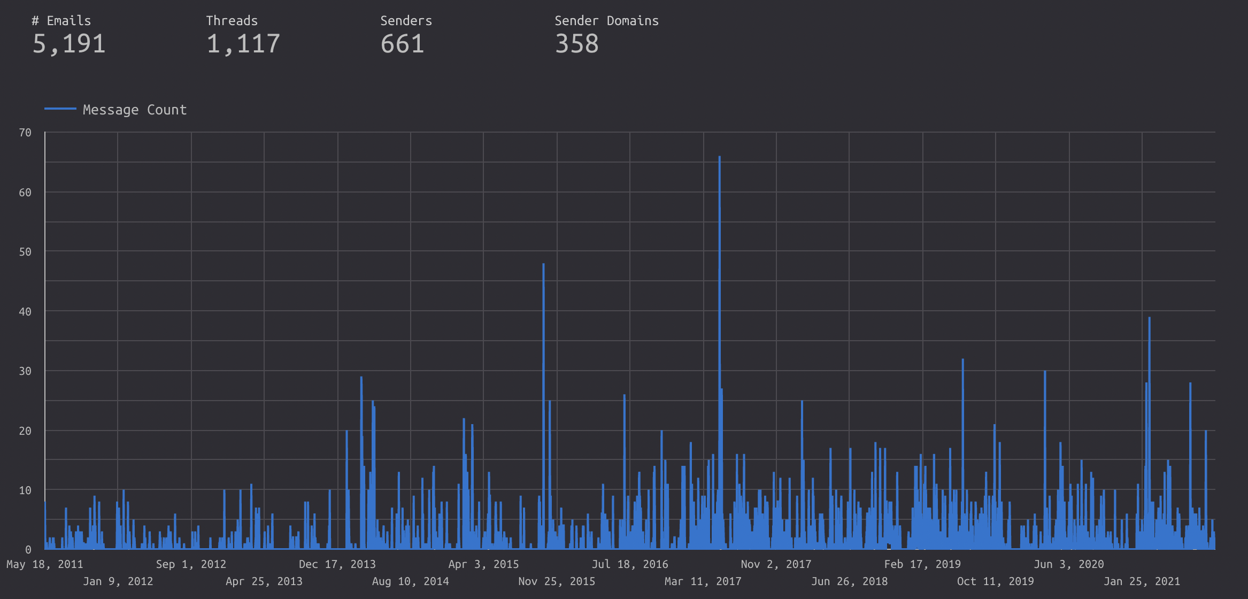
Task: Click the 29-message spike after Dec 17, 2013
Action: (361, 381)
